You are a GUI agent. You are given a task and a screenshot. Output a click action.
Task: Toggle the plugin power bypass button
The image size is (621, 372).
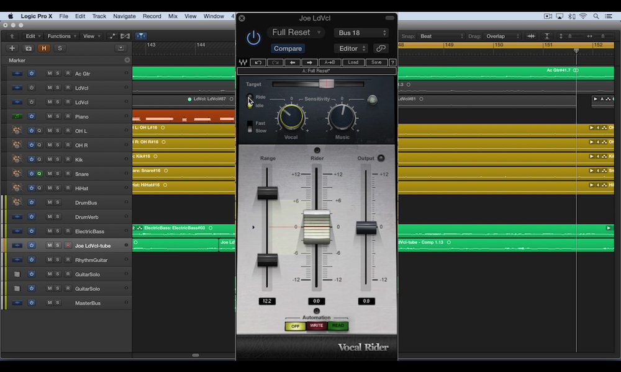point(253,38)
